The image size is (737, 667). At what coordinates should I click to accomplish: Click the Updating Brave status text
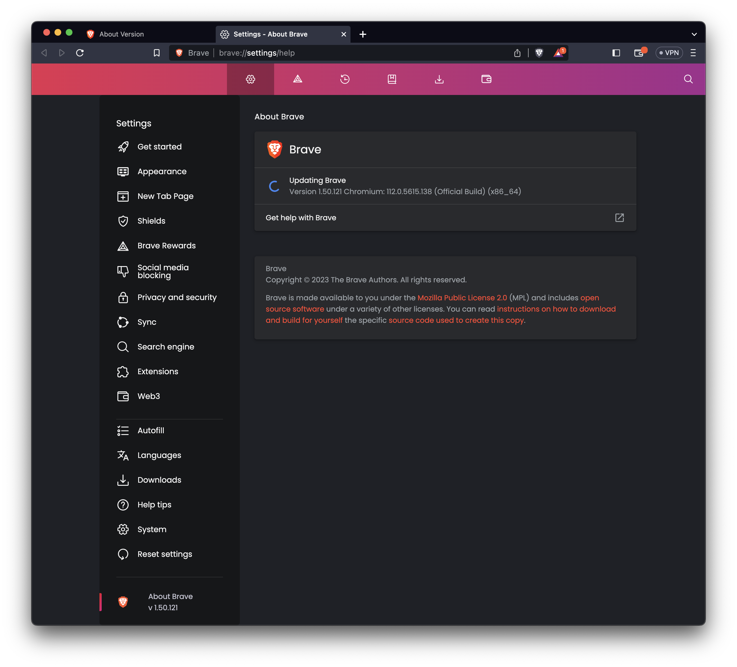click(x=317, y=180)
